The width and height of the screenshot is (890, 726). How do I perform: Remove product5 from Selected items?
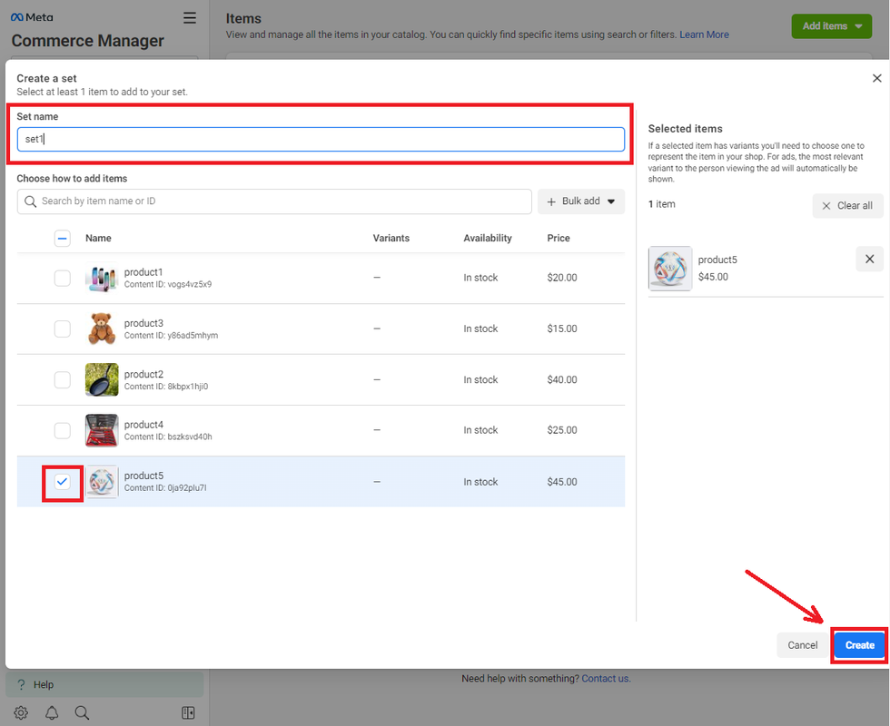point(869,260)
